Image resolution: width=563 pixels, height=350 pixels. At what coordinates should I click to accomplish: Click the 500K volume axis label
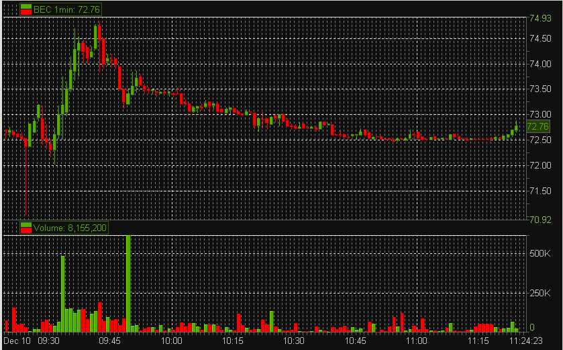pos(540,254)
